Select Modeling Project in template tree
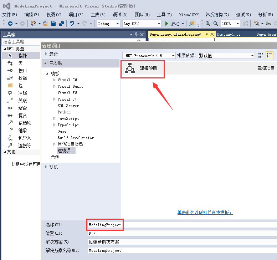 pyautogui.click(x=66, y=151)
